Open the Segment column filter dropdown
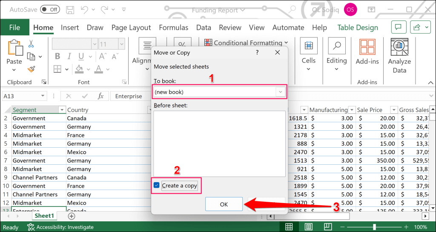436x232 pixels. pos(62,110)
